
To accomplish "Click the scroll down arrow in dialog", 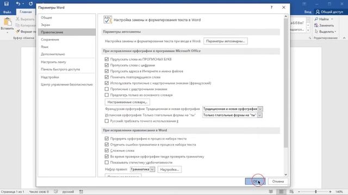I will 285,174.
